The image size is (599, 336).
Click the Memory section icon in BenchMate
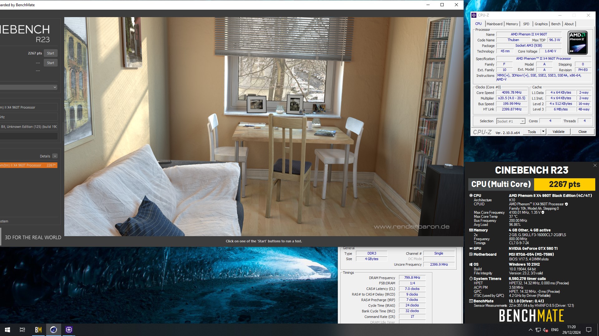point(471,230)
